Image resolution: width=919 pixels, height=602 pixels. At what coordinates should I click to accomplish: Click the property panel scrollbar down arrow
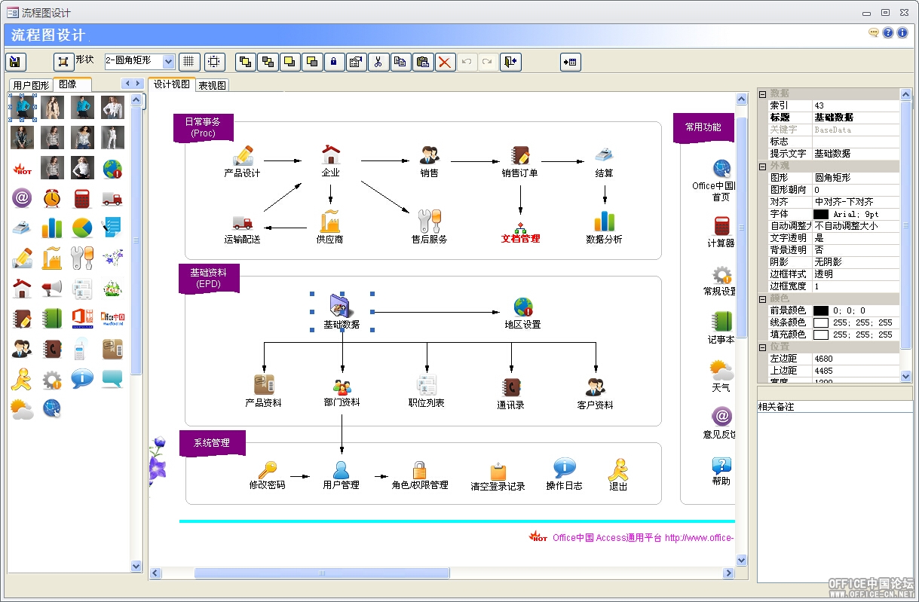click(x=905, y=375)
